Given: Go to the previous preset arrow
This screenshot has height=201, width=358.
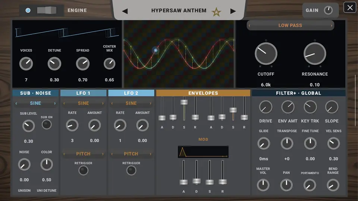Looking at the screenshot, I should pyautogui.click(x=125, y=11).
